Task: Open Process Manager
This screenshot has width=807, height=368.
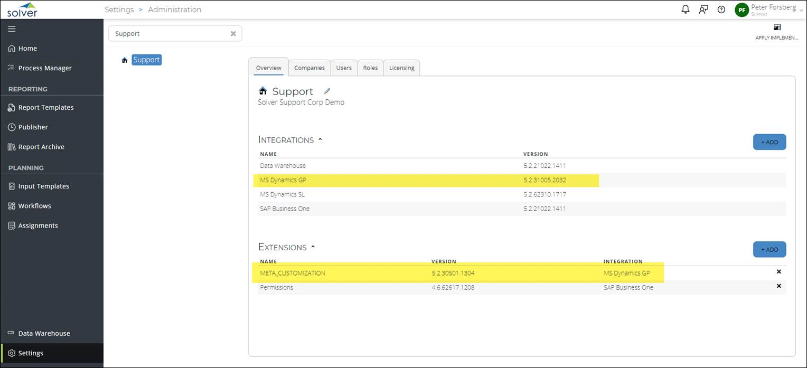Action: pyautogui.click(x=45, y=68)
